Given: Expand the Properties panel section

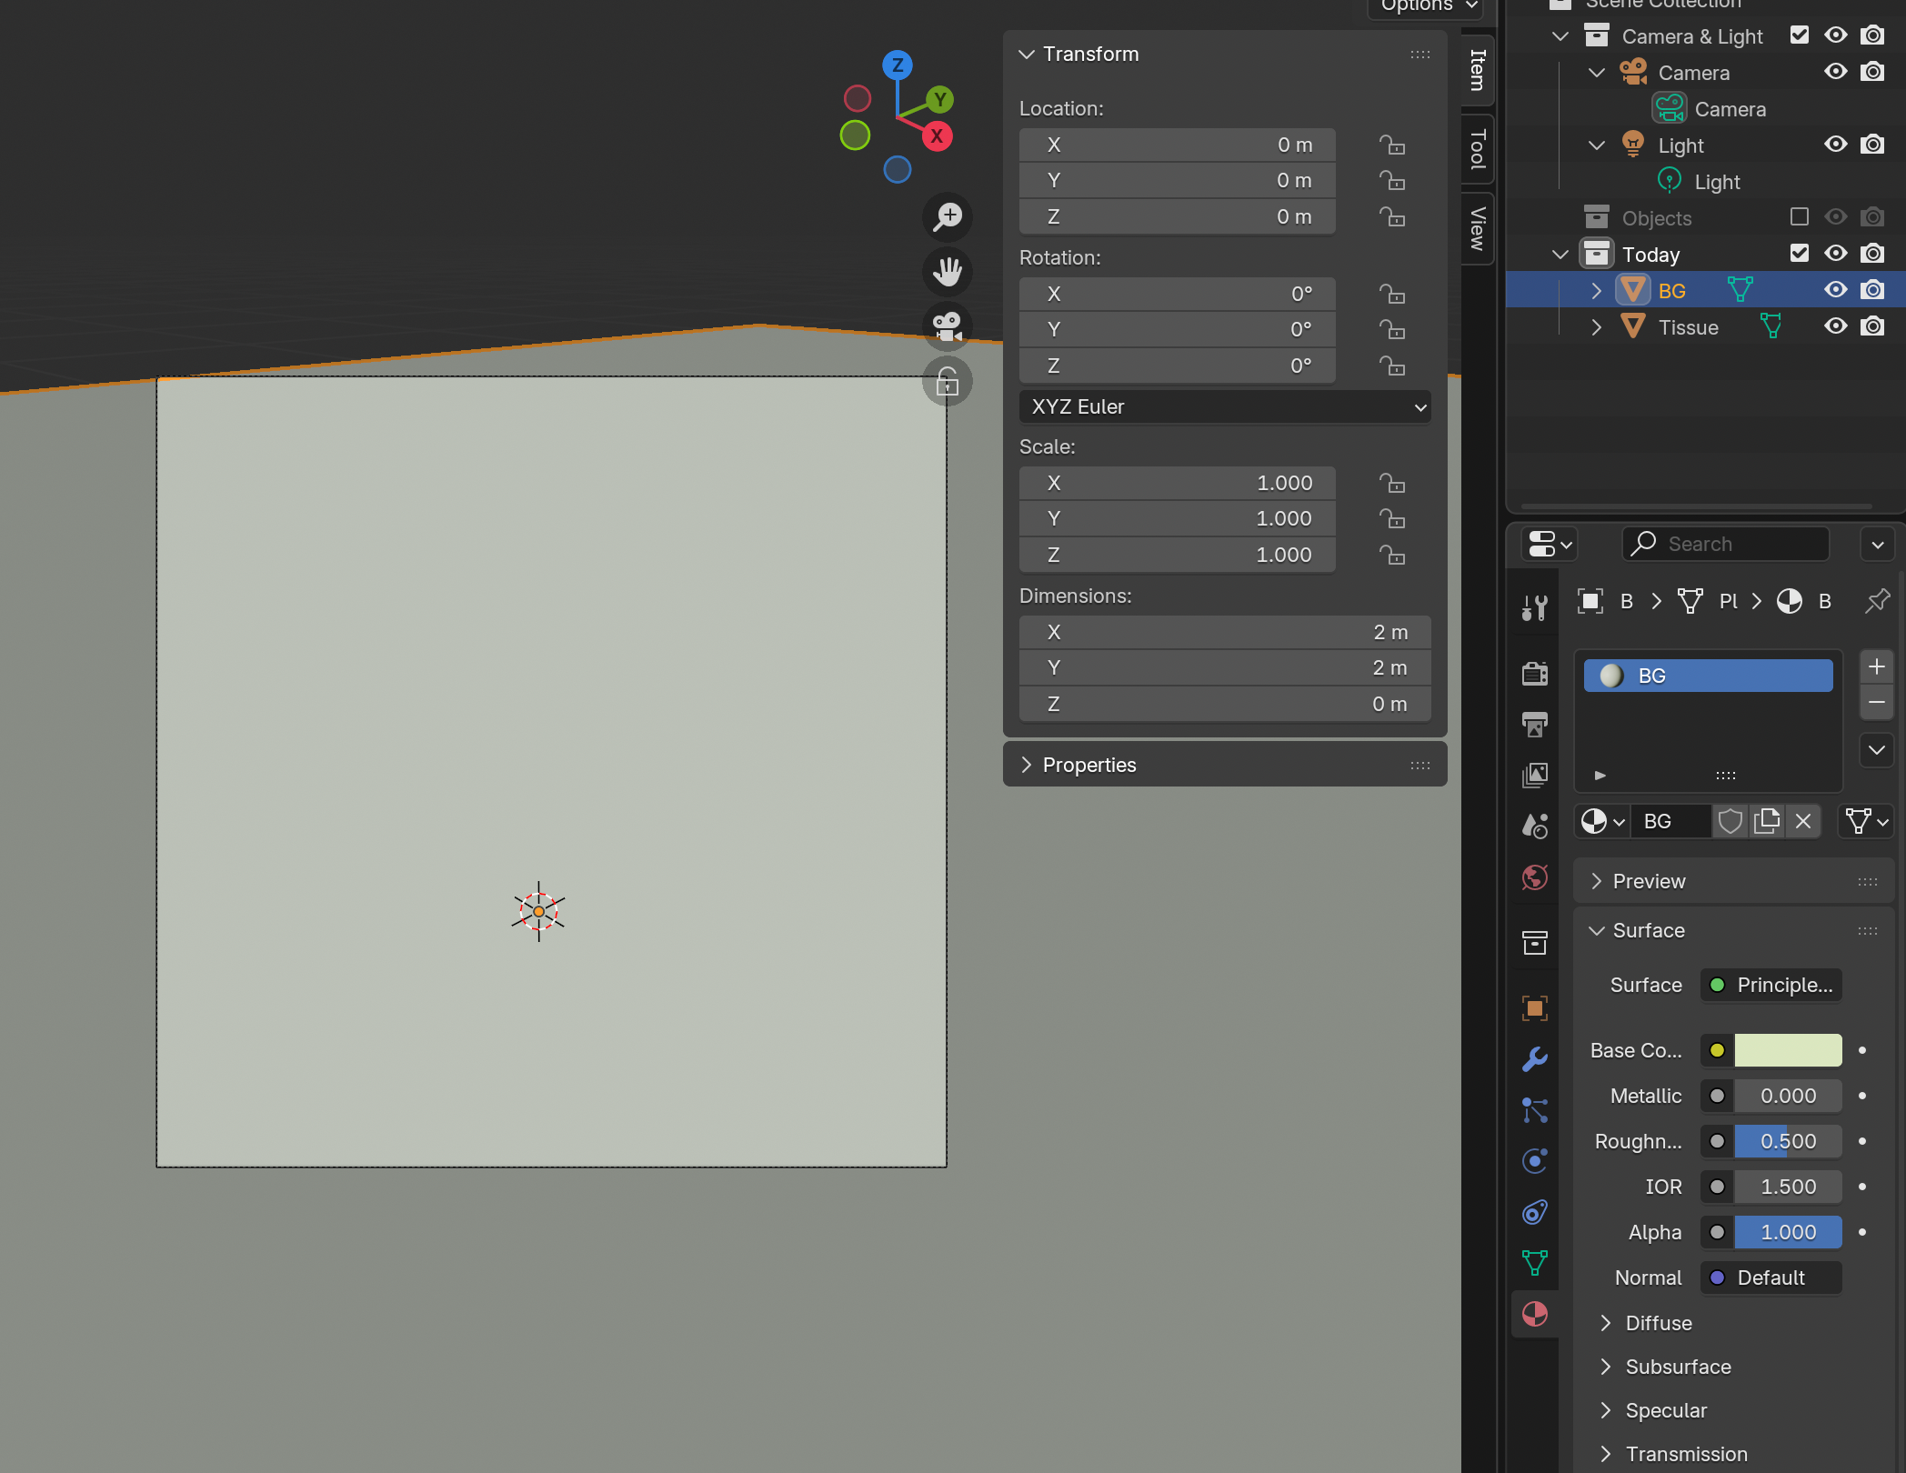Looking at the screenshot, I should 1089,765.
